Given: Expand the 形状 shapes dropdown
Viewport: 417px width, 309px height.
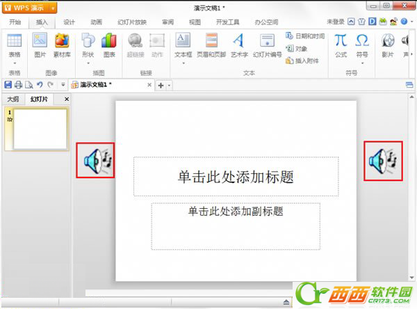Looking at the screenshot, I should (x=88, y=62).
